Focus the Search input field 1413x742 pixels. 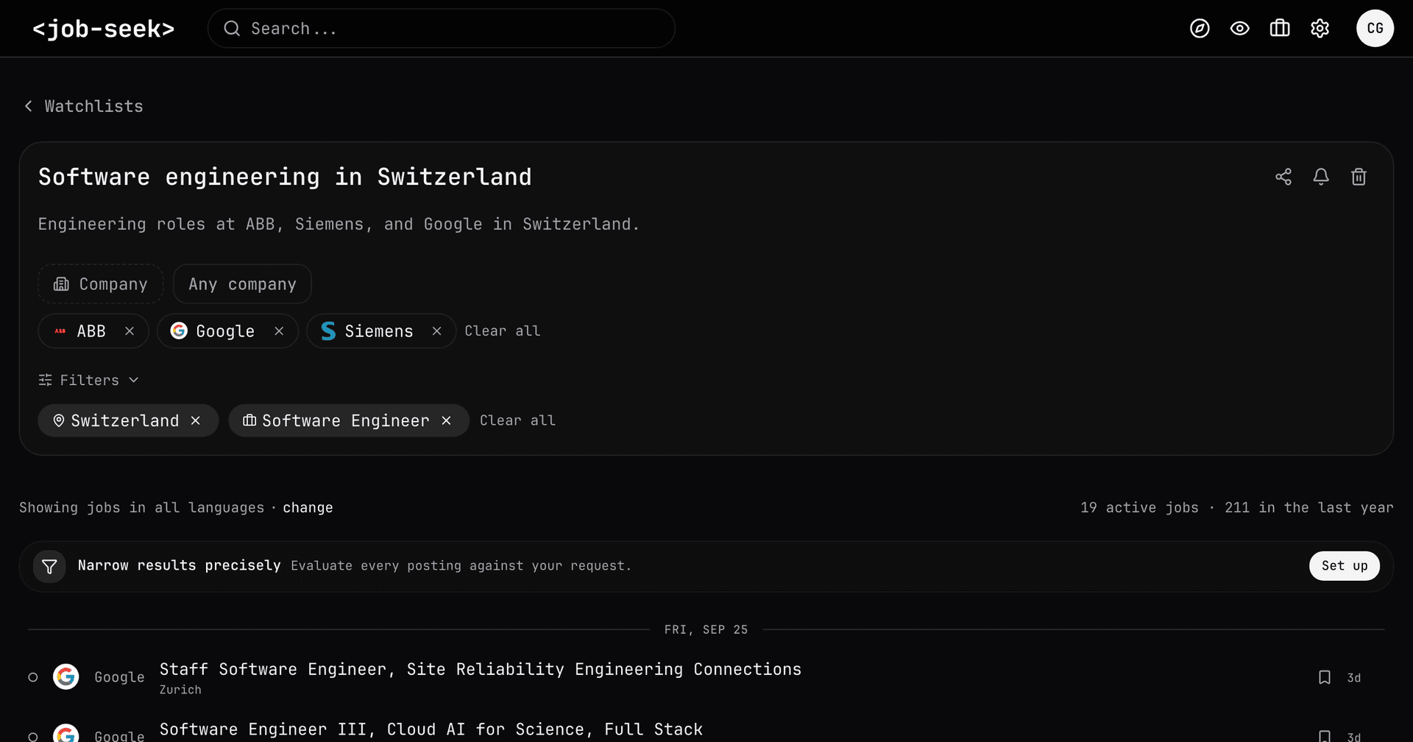442,29
